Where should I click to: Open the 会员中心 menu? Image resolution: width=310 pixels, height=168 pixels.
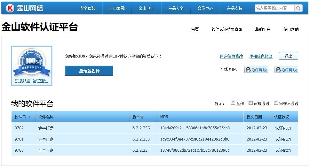(205, 8)
